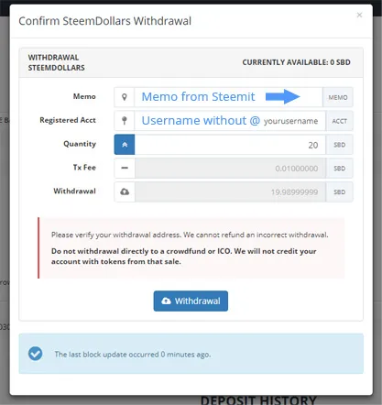Click the blue checkmark block status icon
The width and height of the screenshot is (382, 405).
point(36,354)
